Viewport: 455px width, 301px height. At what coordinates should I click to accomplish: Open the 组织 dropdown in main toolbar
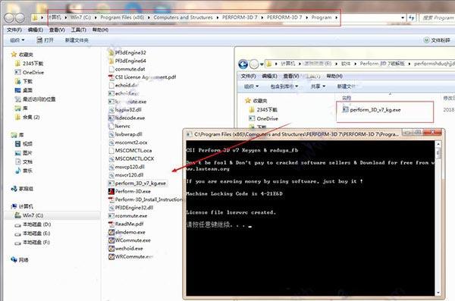pyautogui.click(x=17, y=40)
